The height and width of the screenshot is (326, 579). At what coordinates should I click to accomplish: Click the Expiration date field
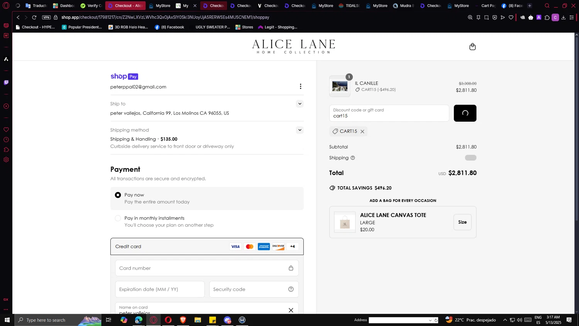click(160, 289)
